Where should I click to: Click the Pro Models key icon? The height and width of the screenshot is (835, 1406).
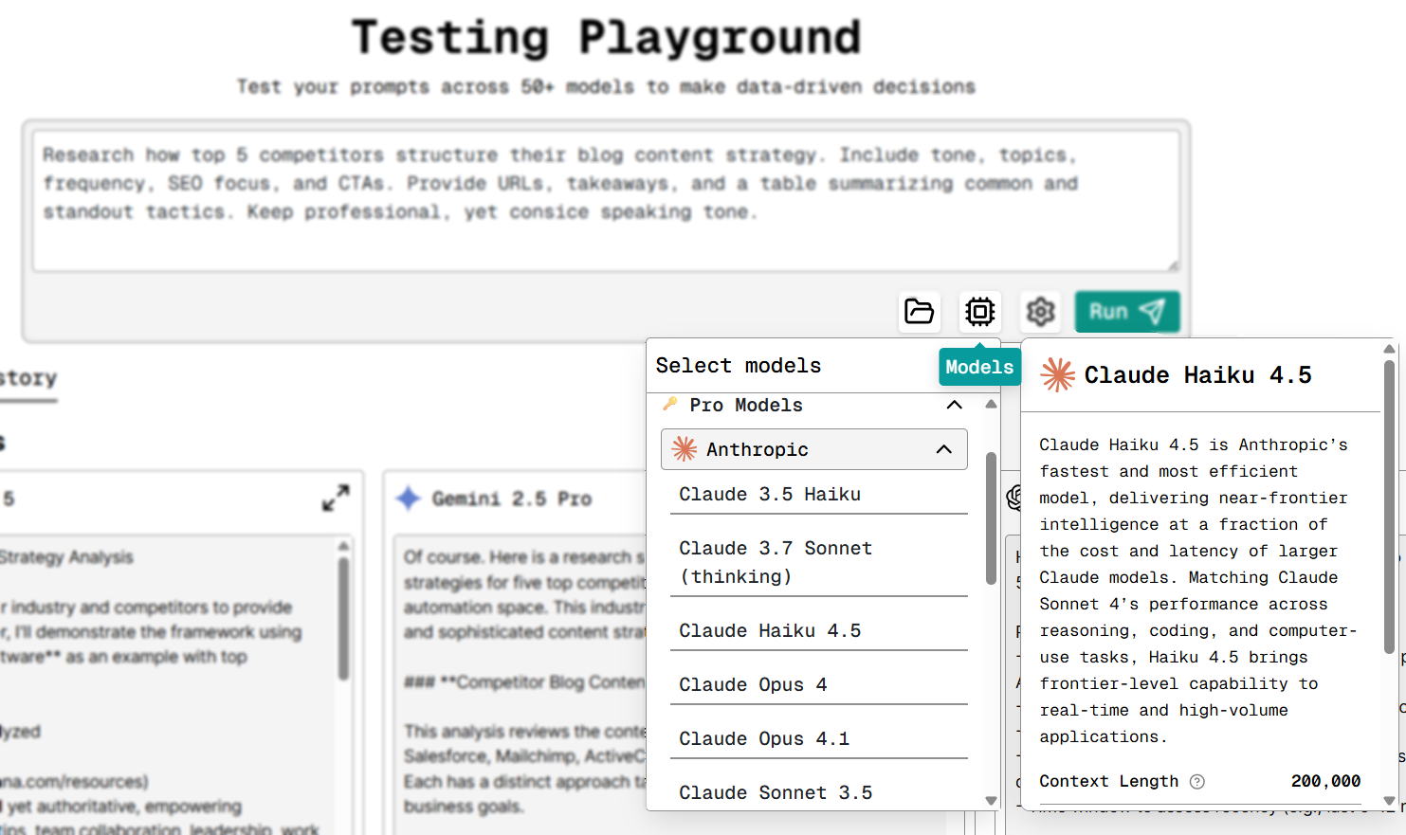coord(670,404)
